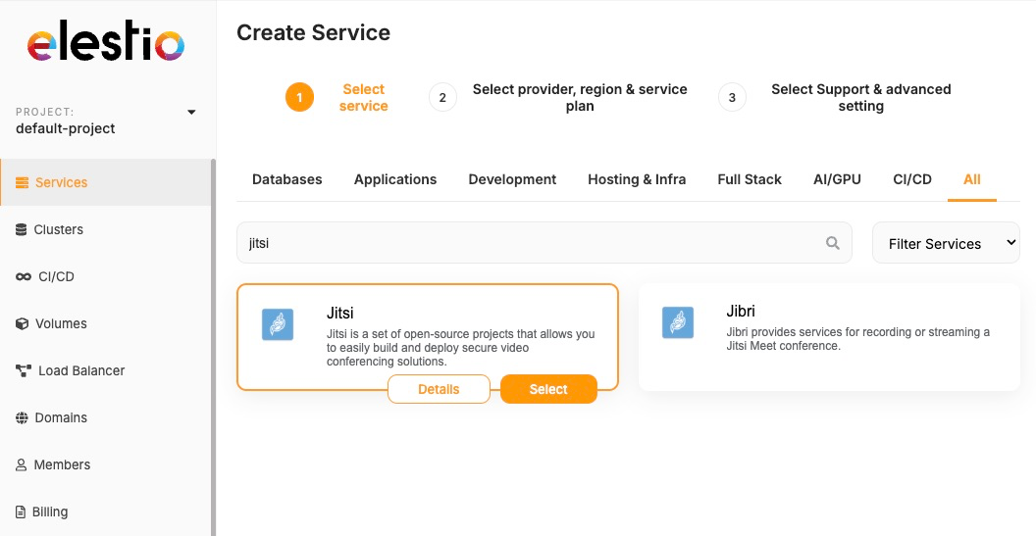The width and height of the screenshot is (1036, 536).
Task: Click the Create Service heading
Action: 313,32
